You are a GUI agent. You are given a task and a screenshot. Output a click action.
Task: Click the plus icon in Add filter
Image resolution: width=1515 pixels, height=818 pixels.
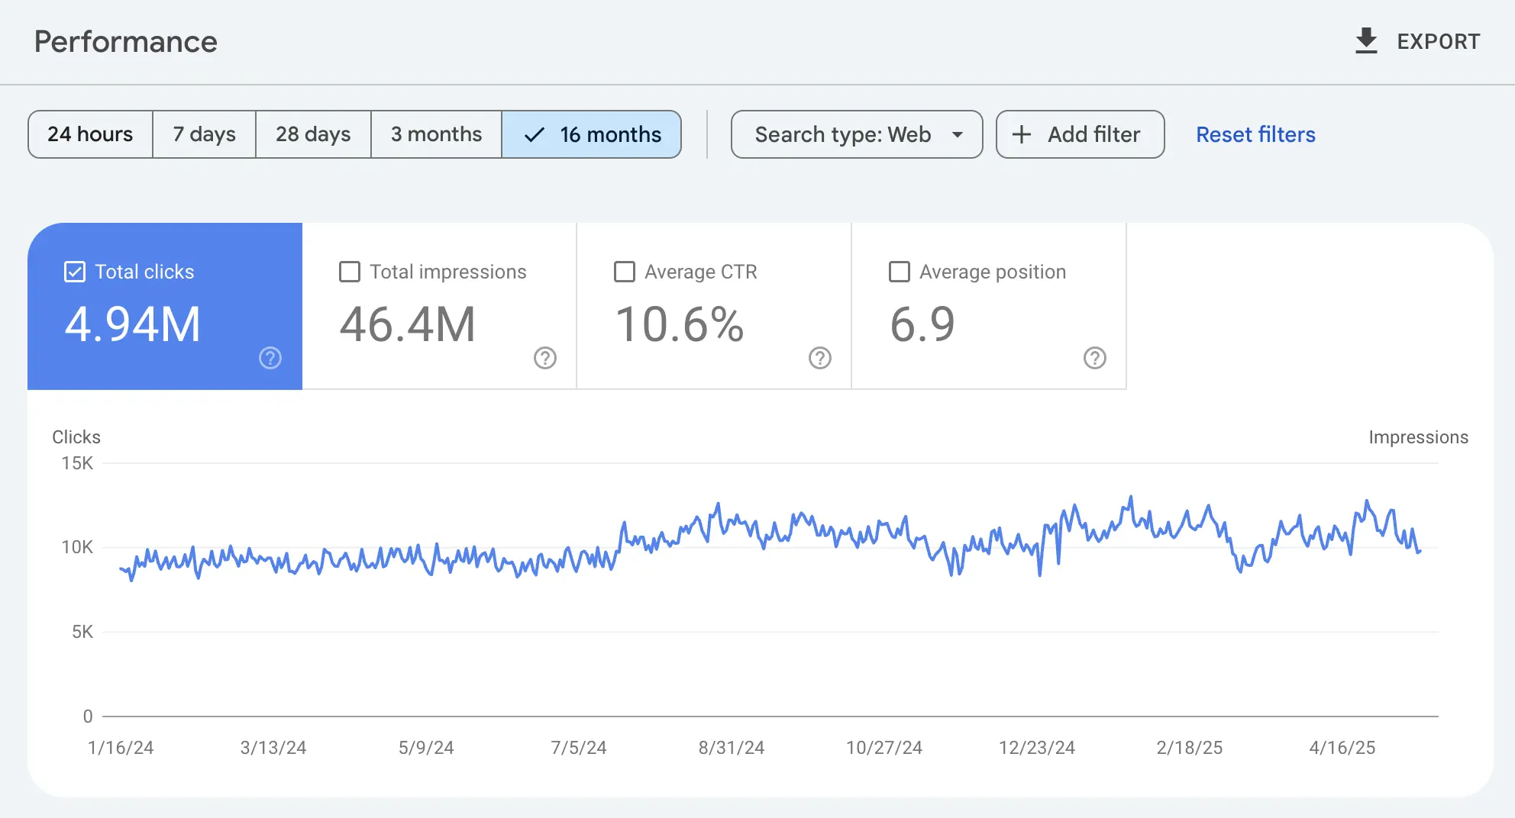(1021, 134)
